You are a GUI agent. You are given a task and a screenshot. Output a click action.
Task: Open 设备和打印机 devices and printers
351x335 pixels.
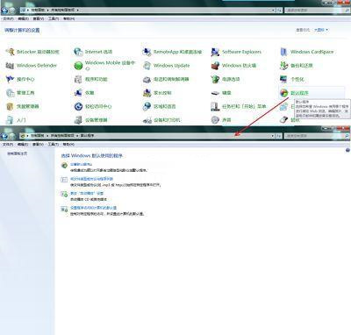coord(161,120)
